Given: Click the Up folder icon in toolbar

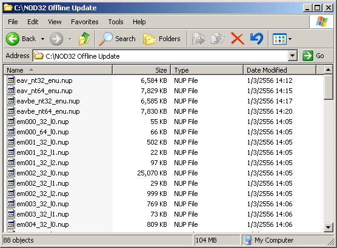Looking at the screenshot, I should 84,39.
